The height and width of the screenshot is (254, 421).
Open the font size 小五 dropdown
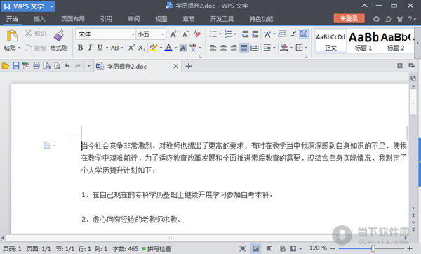[163, 34]
